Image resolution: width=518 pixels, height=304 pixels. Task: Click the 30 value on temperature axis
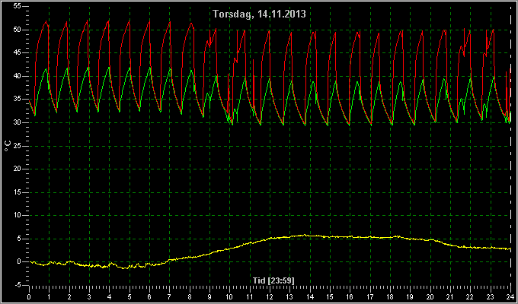click(18, 122)
